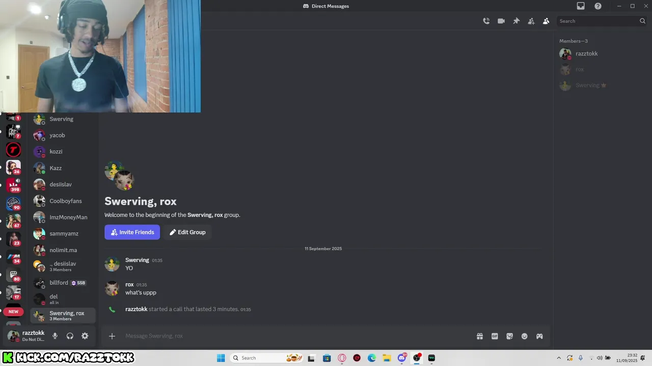Open the Discord inbox icon

(581, 6)
